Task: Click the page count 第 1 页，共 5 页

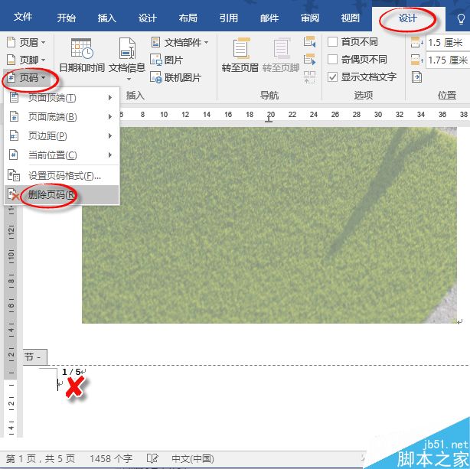Action: (41, 458)
